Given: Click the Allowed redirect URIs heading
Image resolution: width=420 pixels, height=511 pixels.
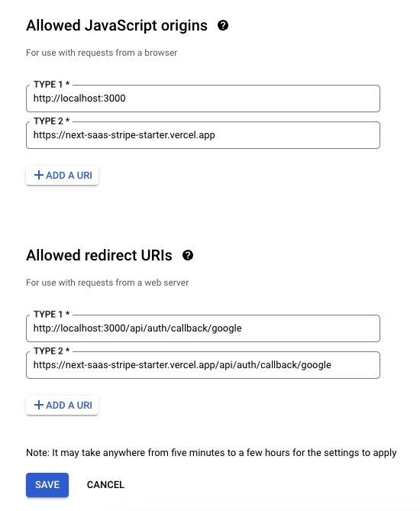Looking at the screenshot, I should [99, 255].
